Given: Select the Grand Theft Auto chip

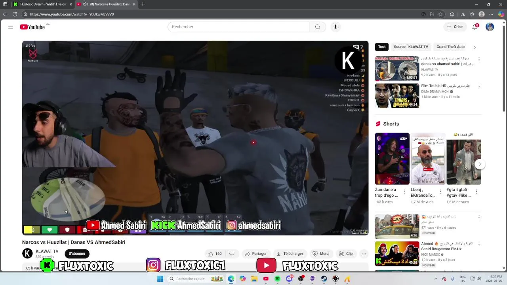Looking at the screenshot, I should (x=450, y=47).
